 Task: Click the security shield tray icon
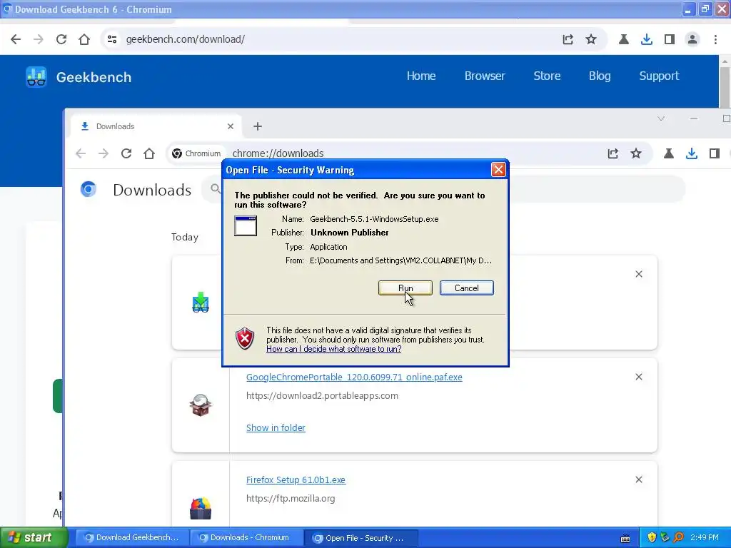[x=652, y=538]
